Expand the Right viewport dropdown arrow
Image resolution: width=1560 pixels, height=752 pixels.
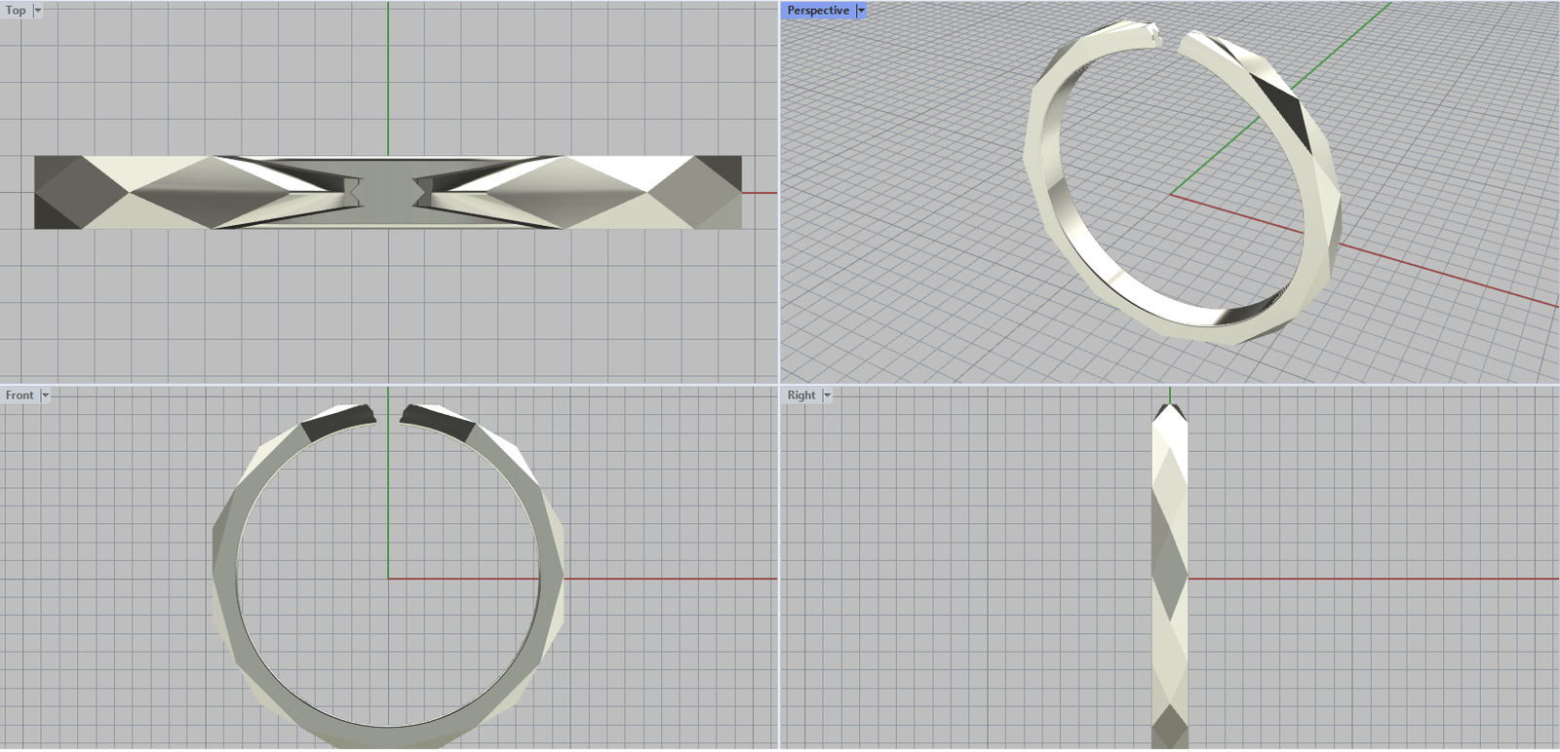click(x=828, y=395)
